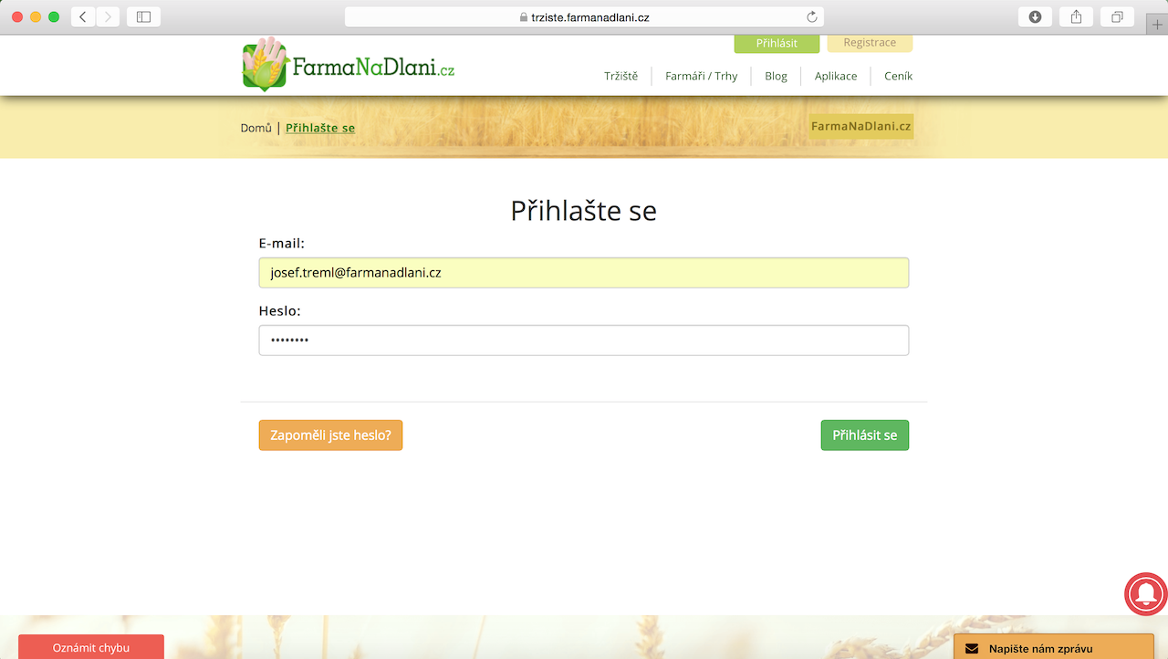The height and width of the screenshot is (659, 1168).
Task: Click the Zapoměli jste heslo? button
Action: [330, 435]
